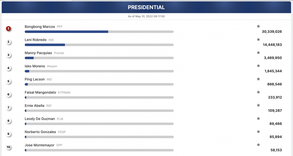
Task: Click the red rank 1 badge
Action: tap(8, 29)
